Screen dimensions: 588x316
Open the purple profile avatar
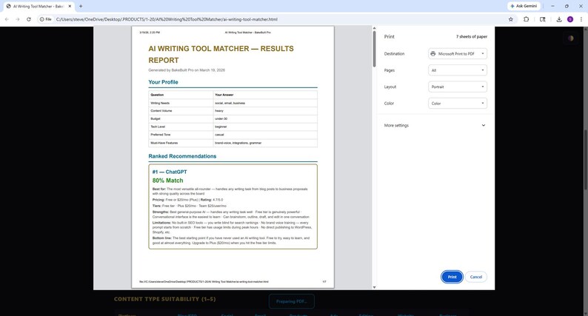click(x=570, y=19)
